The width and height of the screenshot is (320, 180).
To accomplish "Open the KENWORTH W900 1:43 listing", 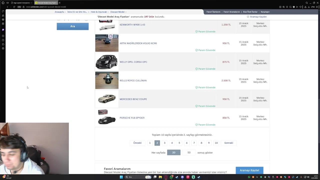I will 132,25.
